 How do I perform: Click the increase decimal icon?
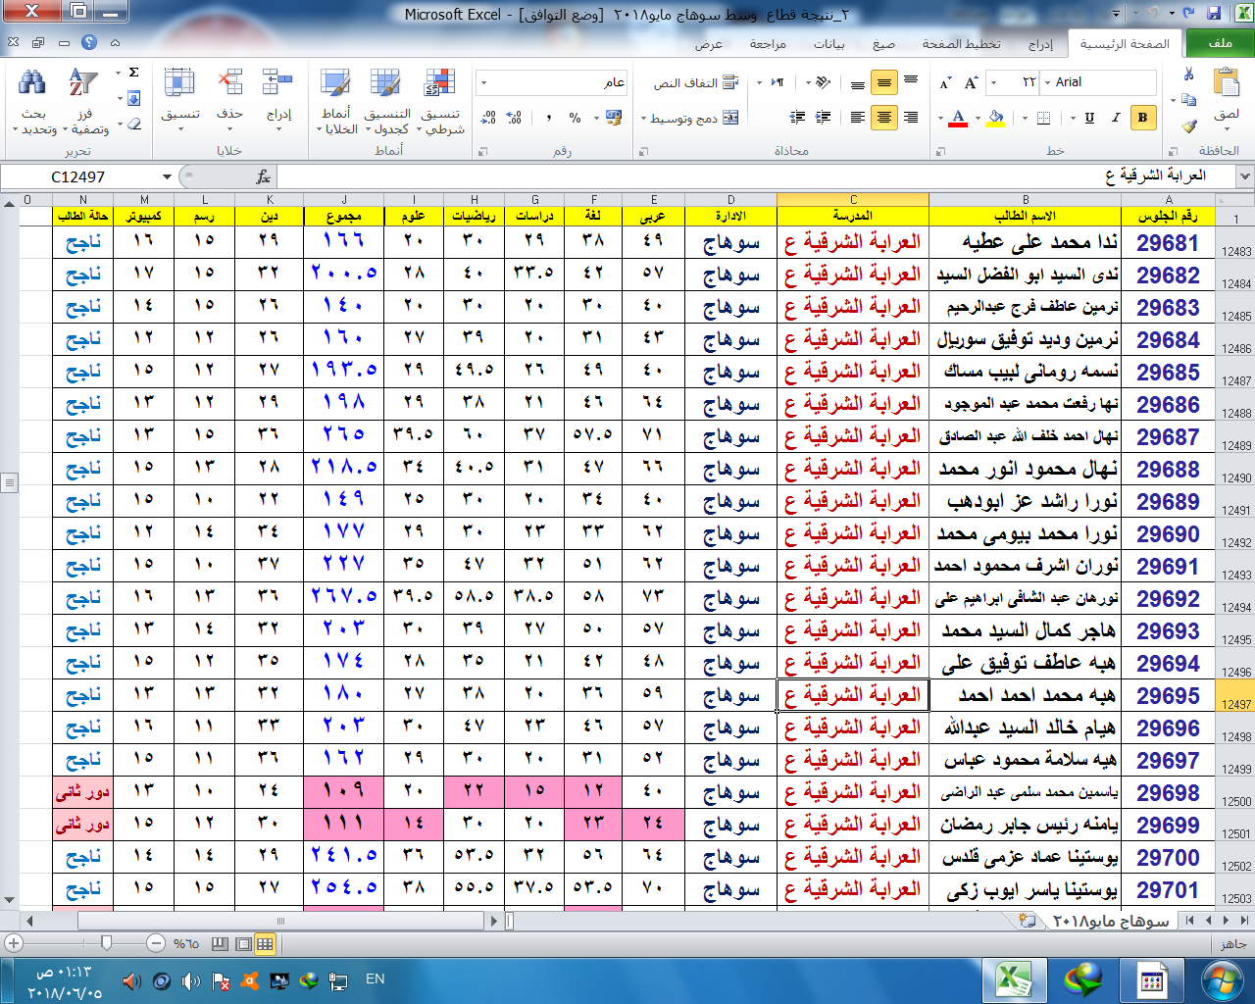[515, 118]
